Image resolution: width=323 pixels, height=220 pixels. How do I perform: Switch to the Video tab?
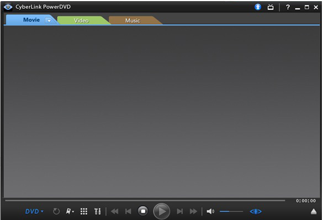click(81, 20)
